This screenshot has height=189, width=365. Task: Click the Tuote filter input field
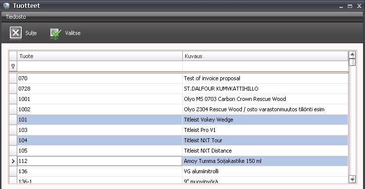point(100,66)
